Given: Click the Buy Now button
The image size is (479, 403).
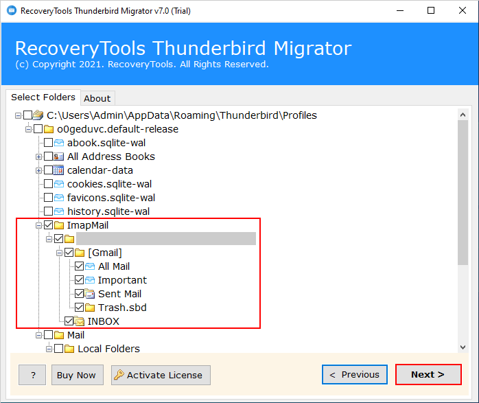Looking at the screenshot, I should click(x=78, y=375).
